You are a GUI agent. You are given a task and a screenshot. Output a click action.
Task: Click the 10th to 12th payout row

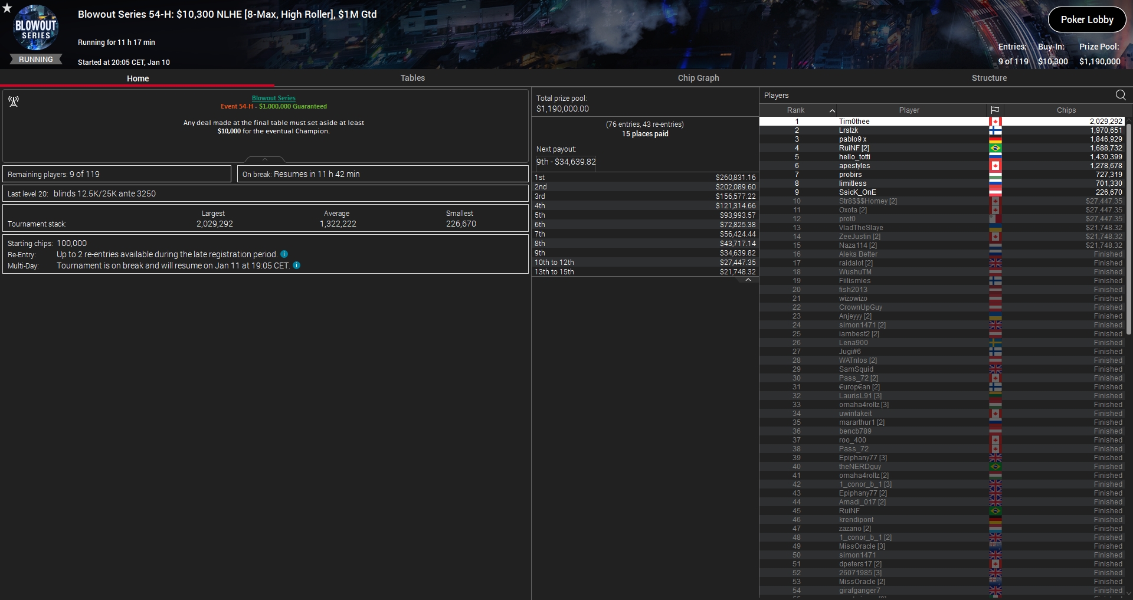click(645, 263)
